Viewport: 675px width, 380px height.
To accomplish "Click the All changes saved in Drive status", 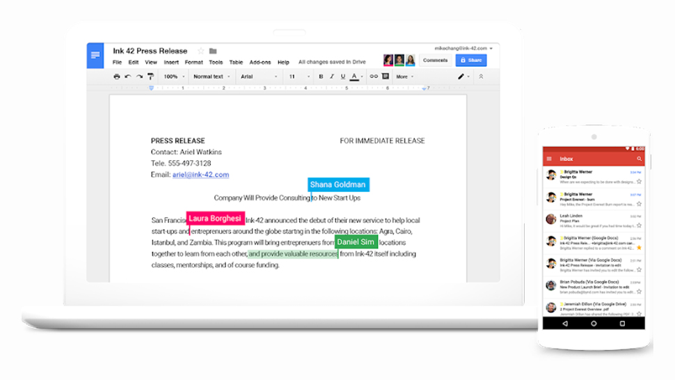I will click(332, 62).
